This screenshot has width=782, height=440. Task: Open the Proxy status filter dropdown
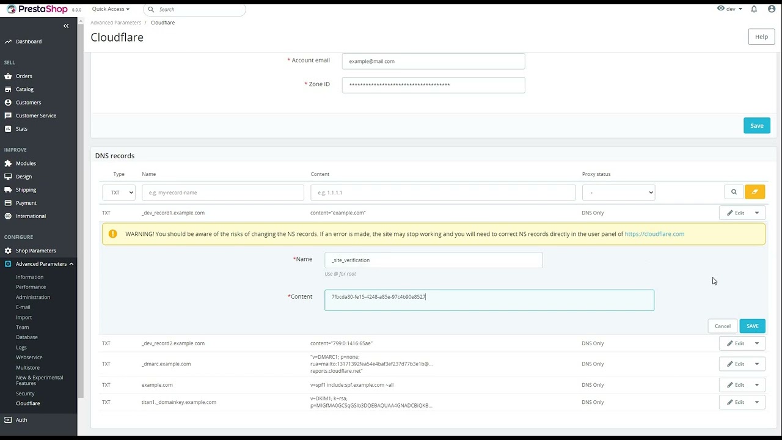click(x=618, y=193)
